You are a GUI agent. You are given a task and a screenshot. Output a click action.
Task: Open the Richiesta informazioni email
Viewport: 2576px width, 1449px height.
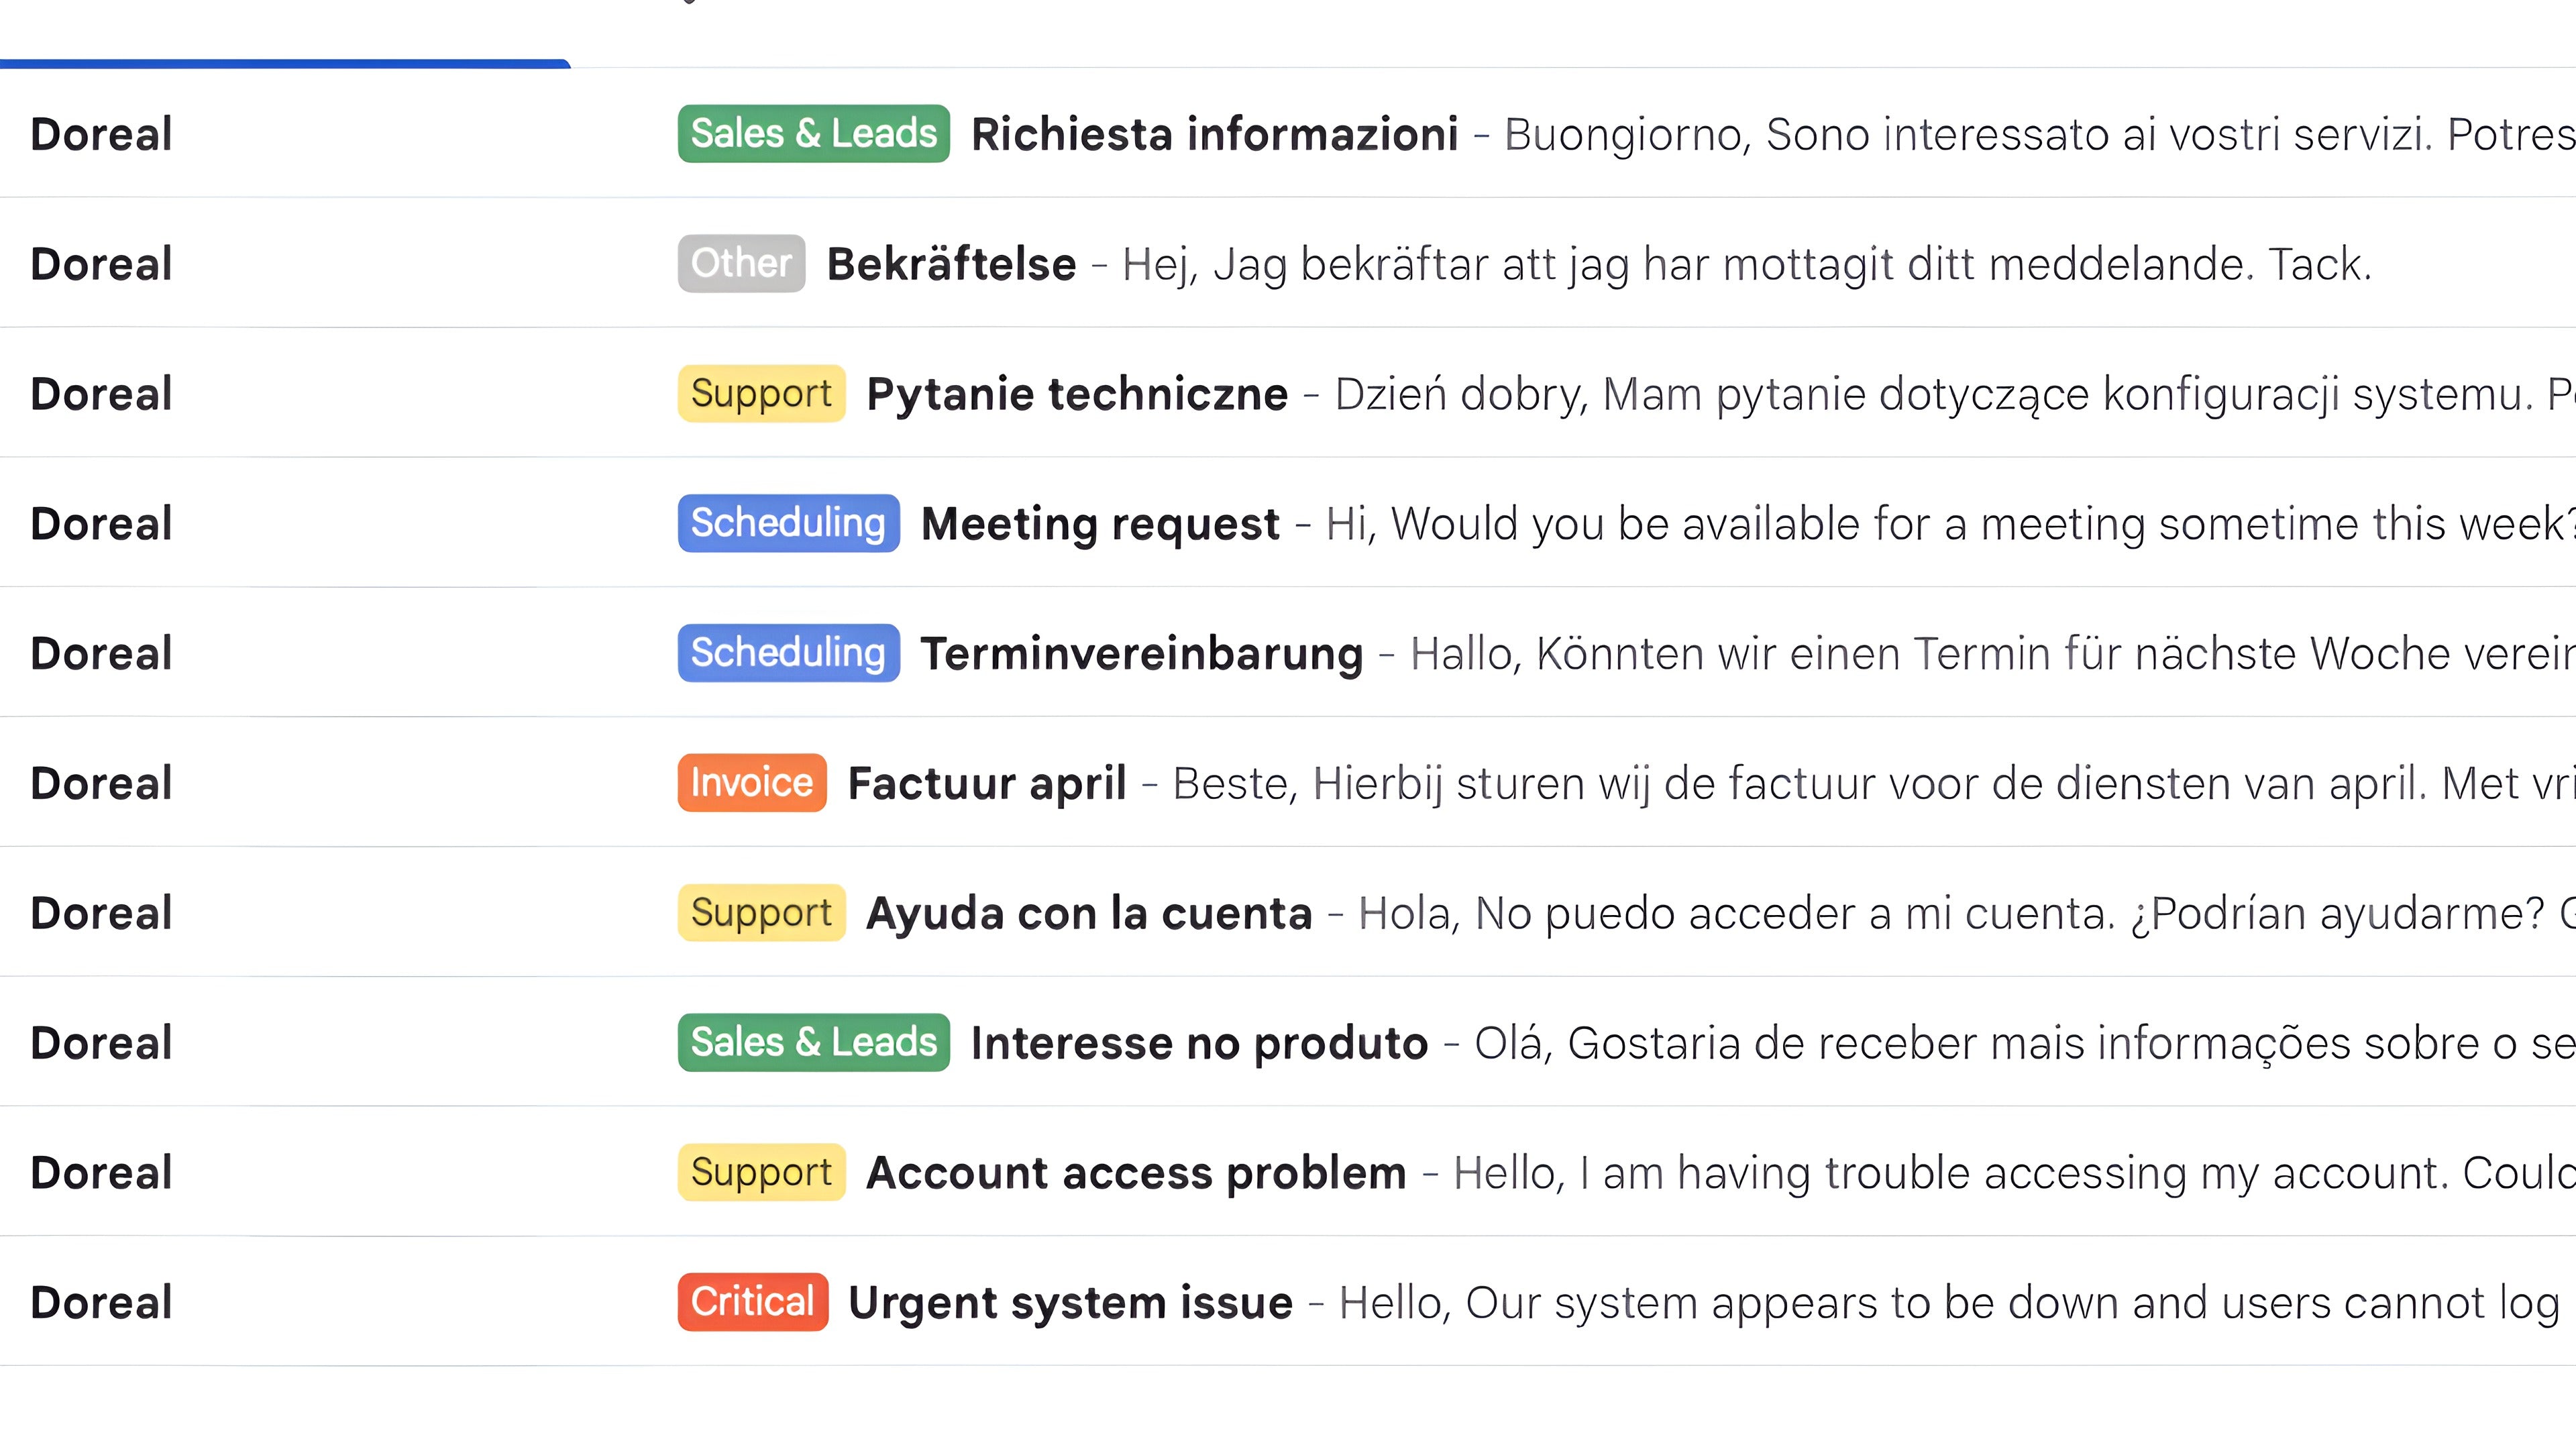tap(1214, 135)
